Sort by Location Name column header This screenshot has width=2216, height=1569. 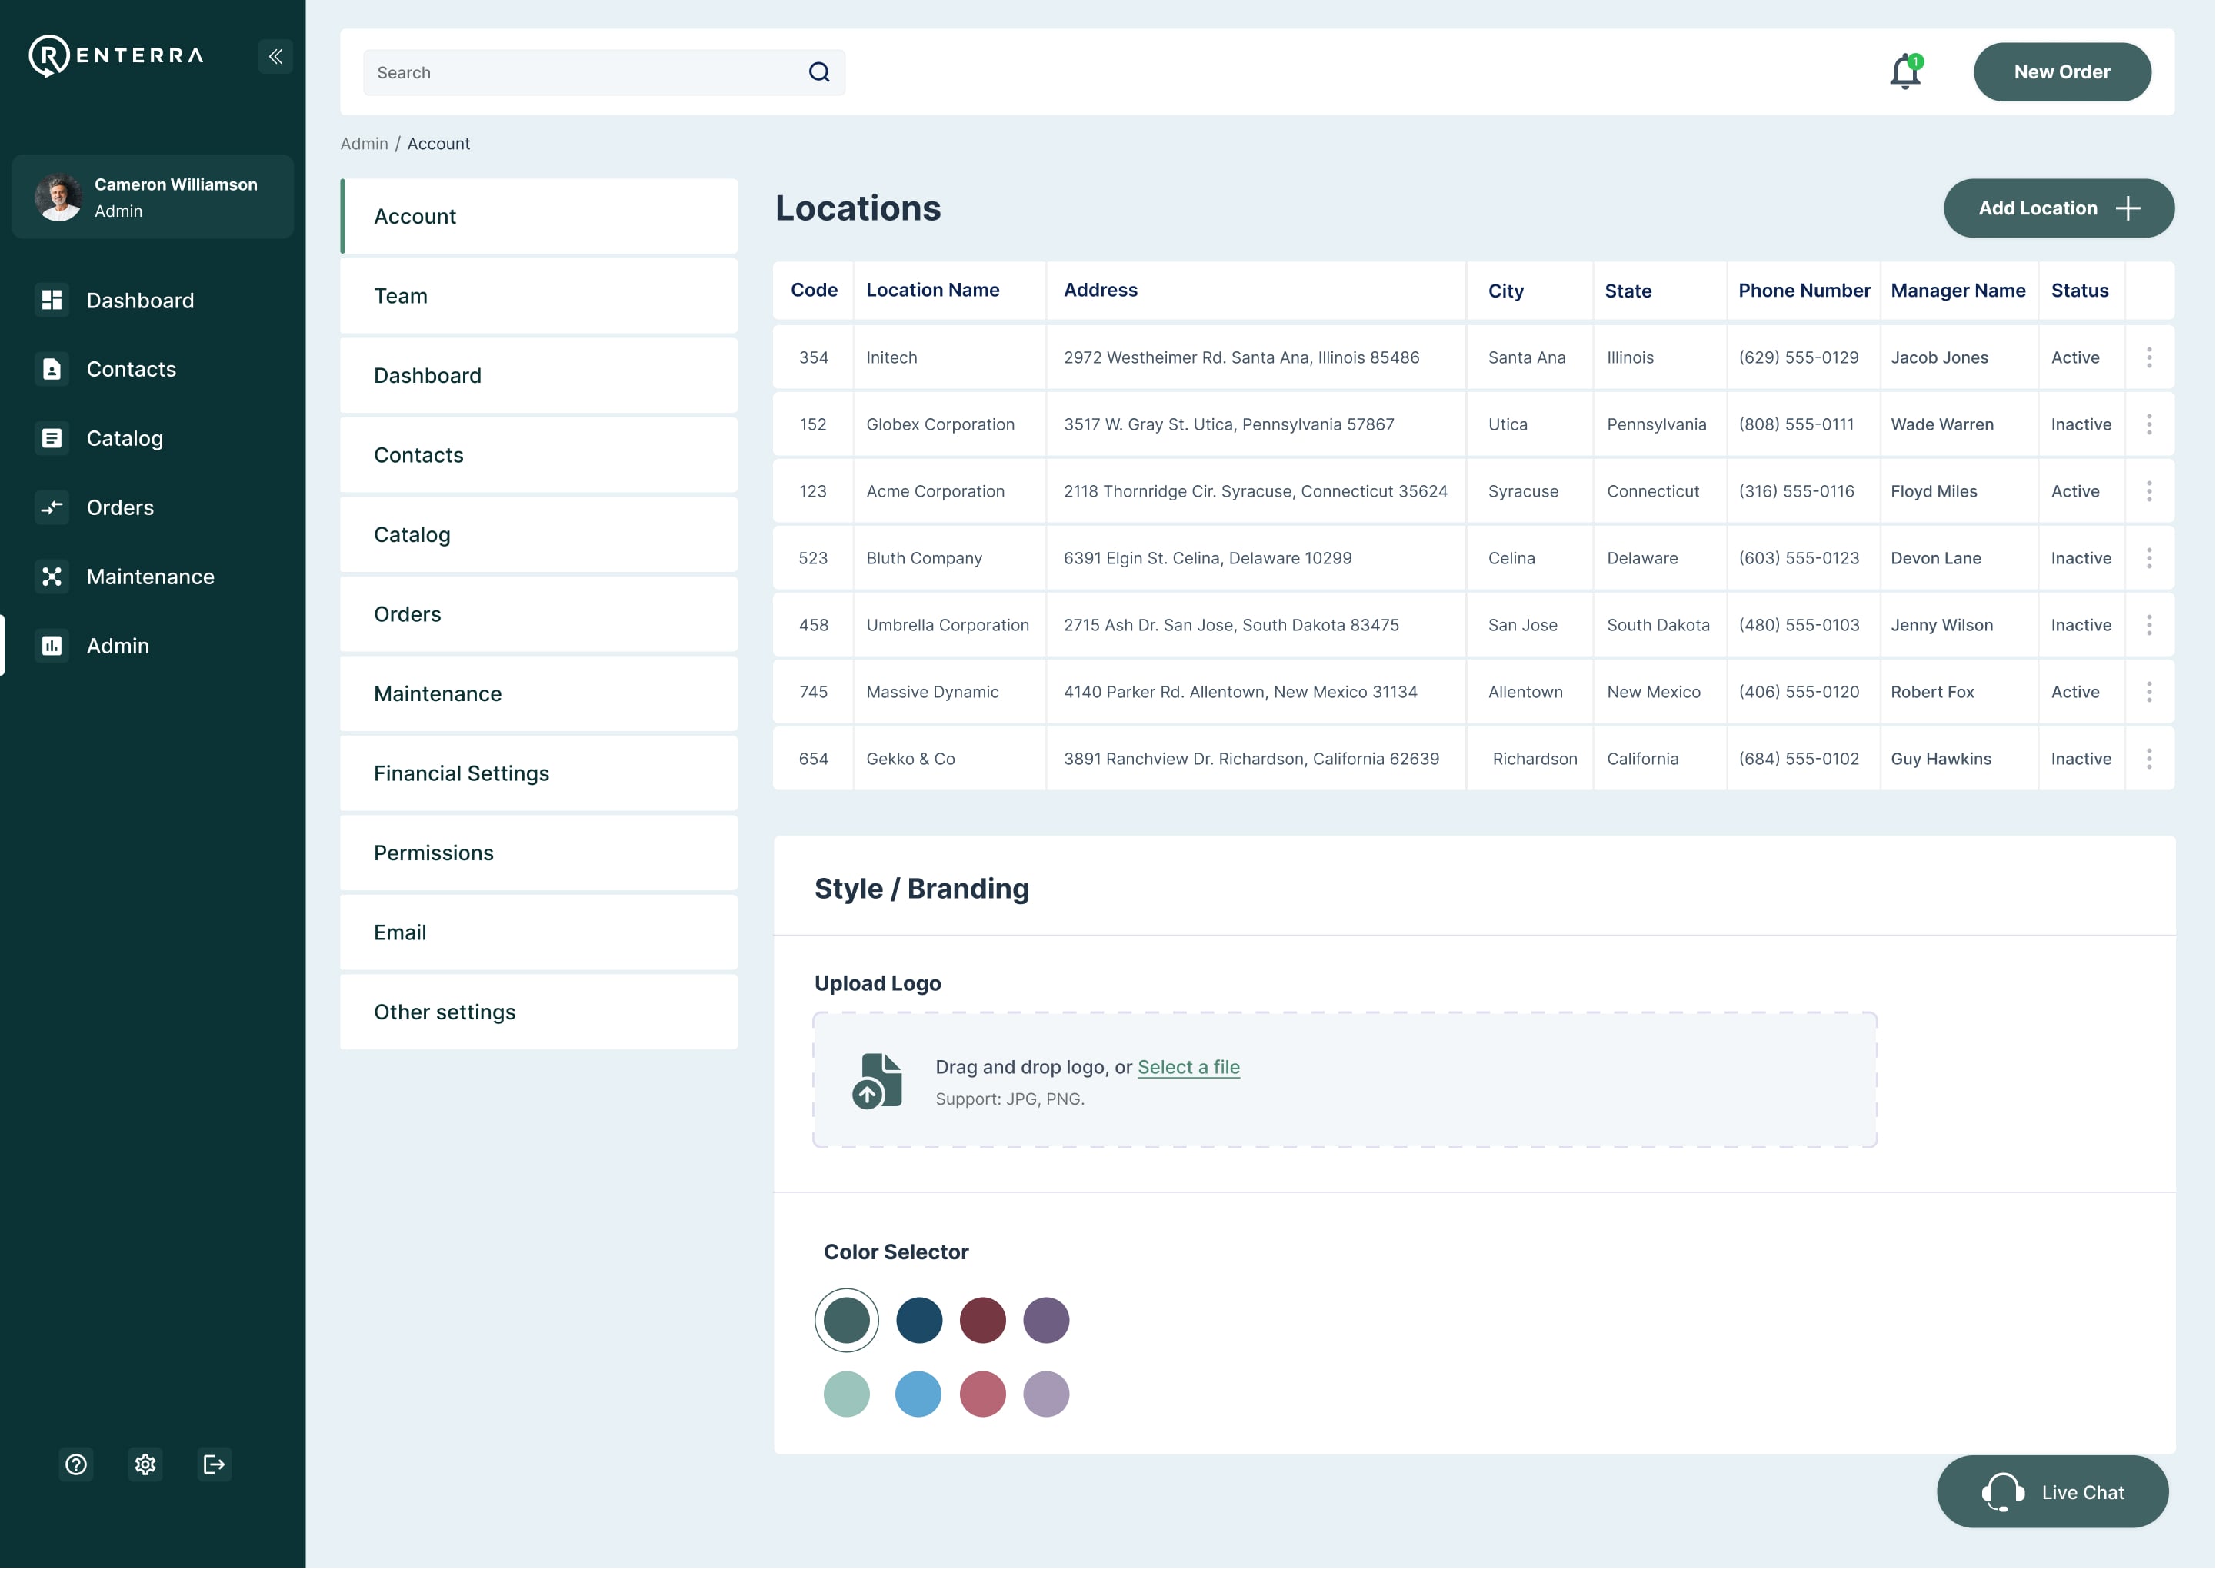click(932, 290)
